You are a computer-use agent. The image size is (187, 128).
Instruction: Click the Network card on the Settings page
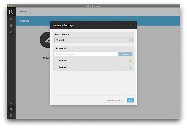36,58
